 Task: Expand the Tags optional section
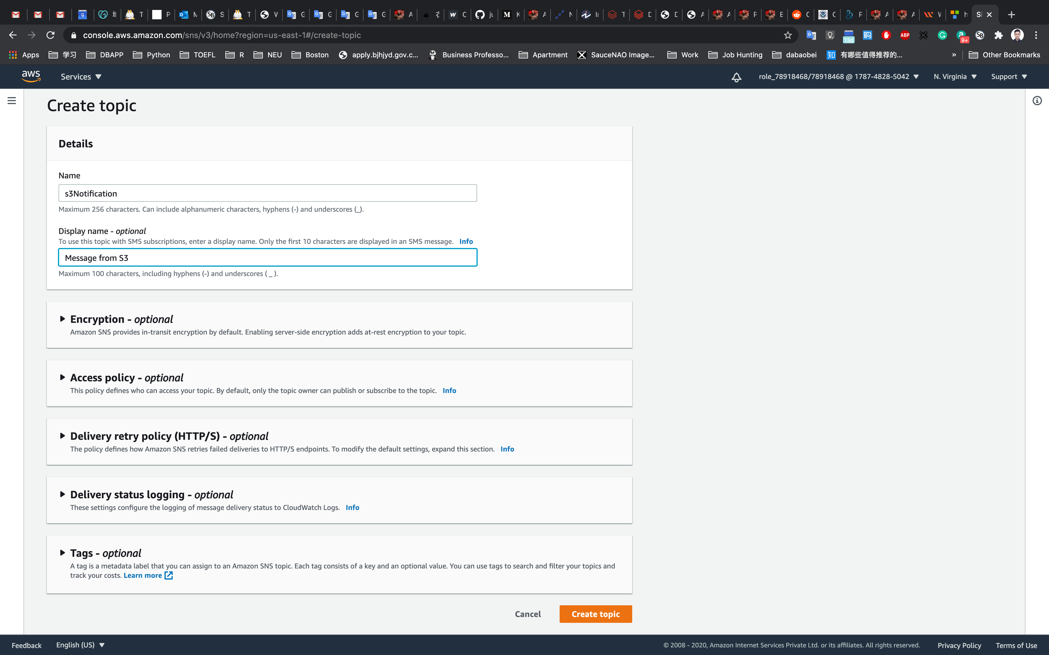[62, 553]
